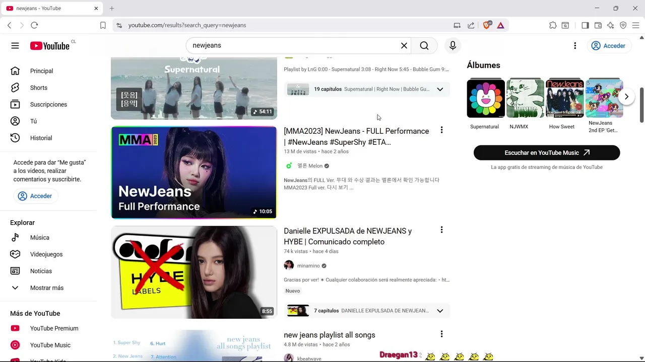Open Brave Rewards triangle icon

pos(500,25)
